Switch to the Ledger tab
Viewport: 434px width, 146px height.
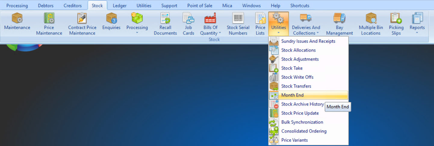click(119, 5)
